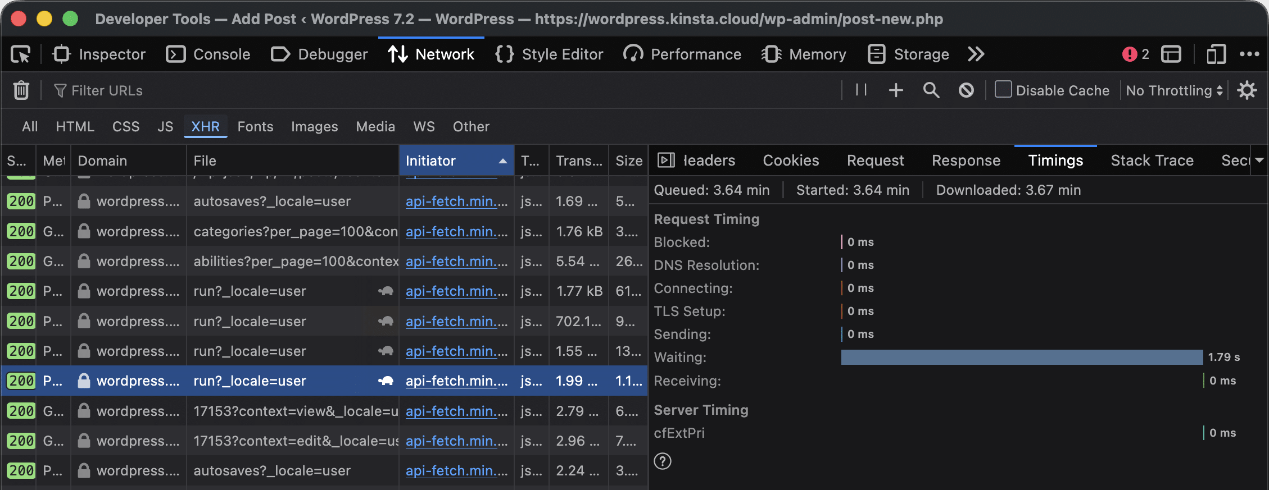Add a new request with plus icon
The image size is (1269, 490).
coord(896,90)
